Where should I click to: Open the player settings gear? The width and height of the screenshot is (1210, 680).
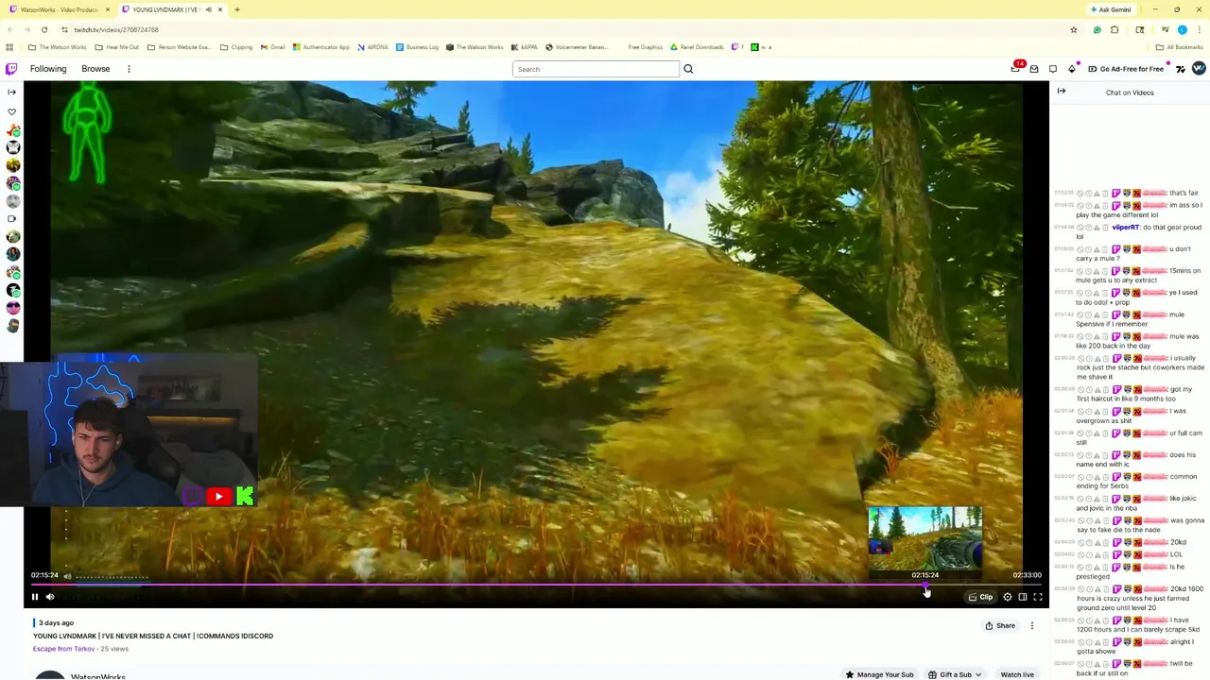pos(1008,597)
